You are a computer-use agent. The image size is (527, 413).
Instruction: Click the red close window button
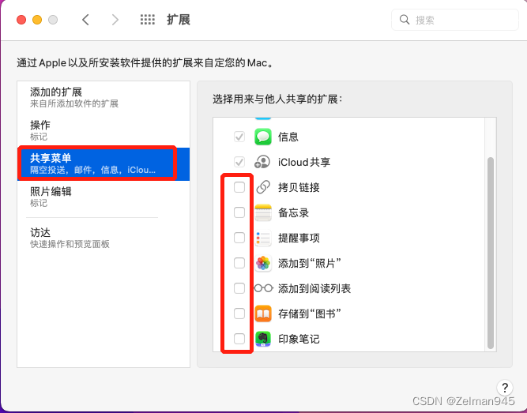tap(21, 20)
